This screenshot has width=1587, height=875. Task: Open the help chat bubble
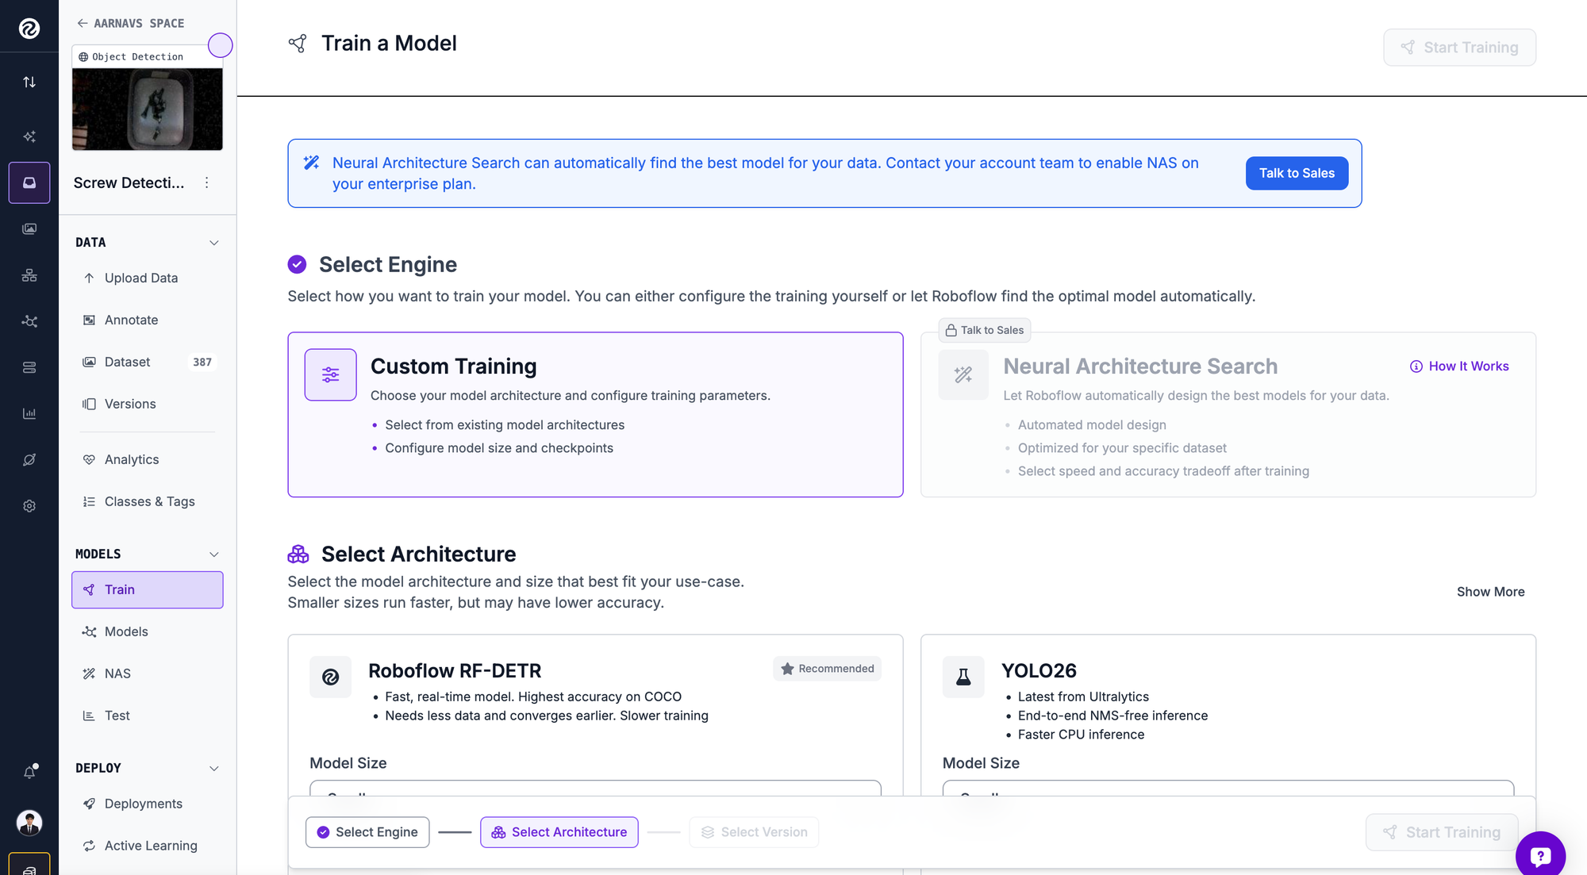[1540, 855]
